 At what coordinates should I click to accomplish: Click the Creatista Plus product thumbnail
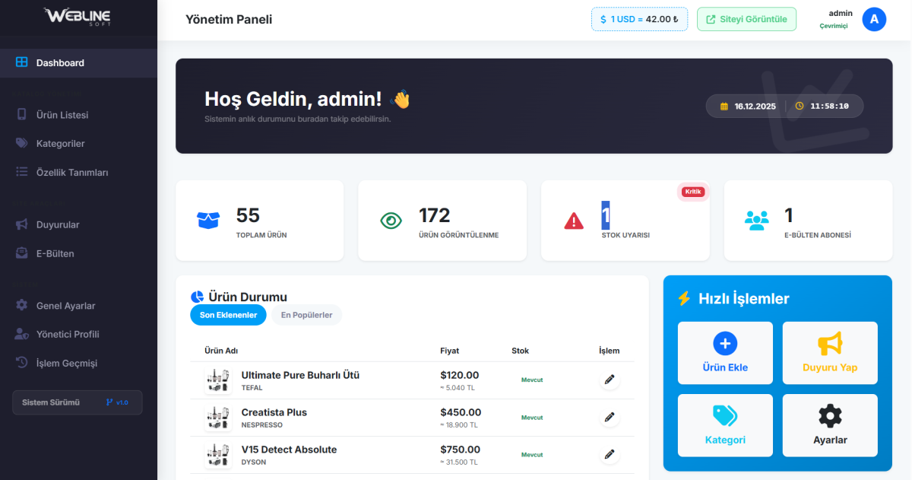tap(219, 418)
